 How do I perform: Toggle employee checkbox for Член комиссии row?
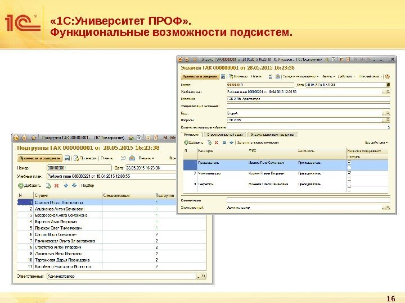[x=349, y=173]
